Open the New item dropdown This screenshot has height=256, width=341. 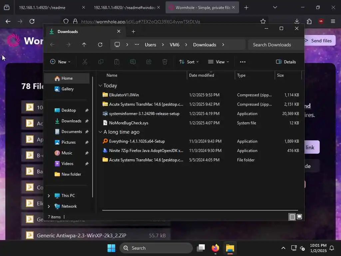pos(60,62)
